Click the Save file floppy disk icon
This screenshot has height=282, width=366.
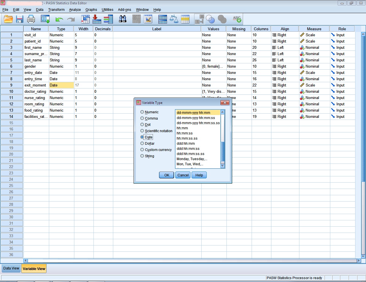(x=19, y=19)
